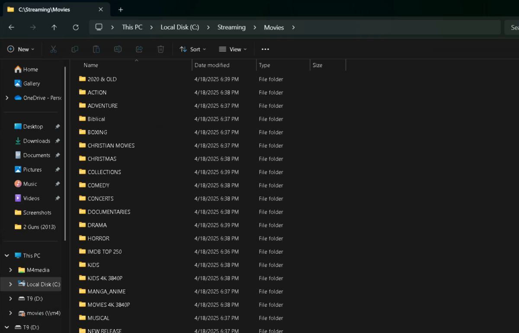This screenshot has height=333, width=519.
Task: Select the Rename icon
Action: pos(118,49)
